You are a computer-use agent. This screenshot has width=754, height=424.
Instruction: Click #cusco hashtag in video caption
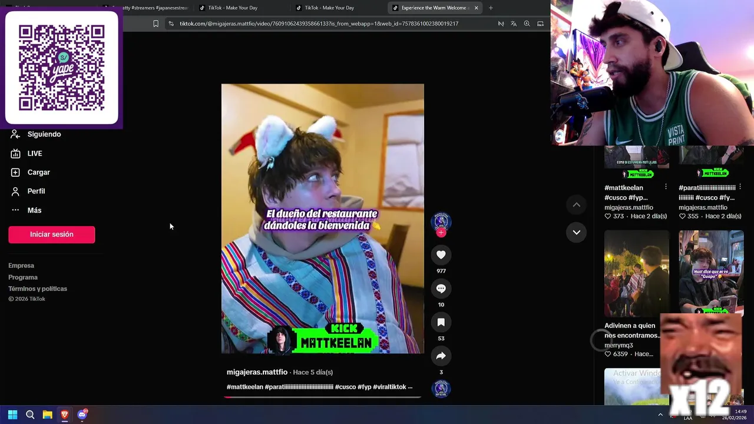(x=345, y=387)
